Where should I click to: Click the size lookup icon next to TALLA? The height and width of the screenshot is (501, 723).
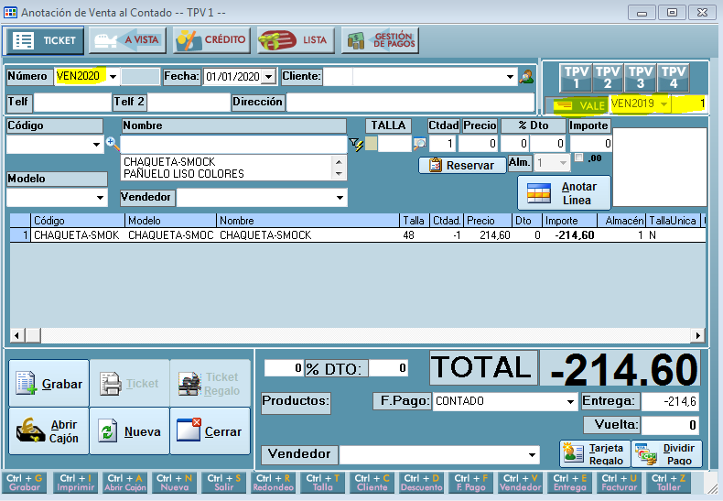click(419, 144)
